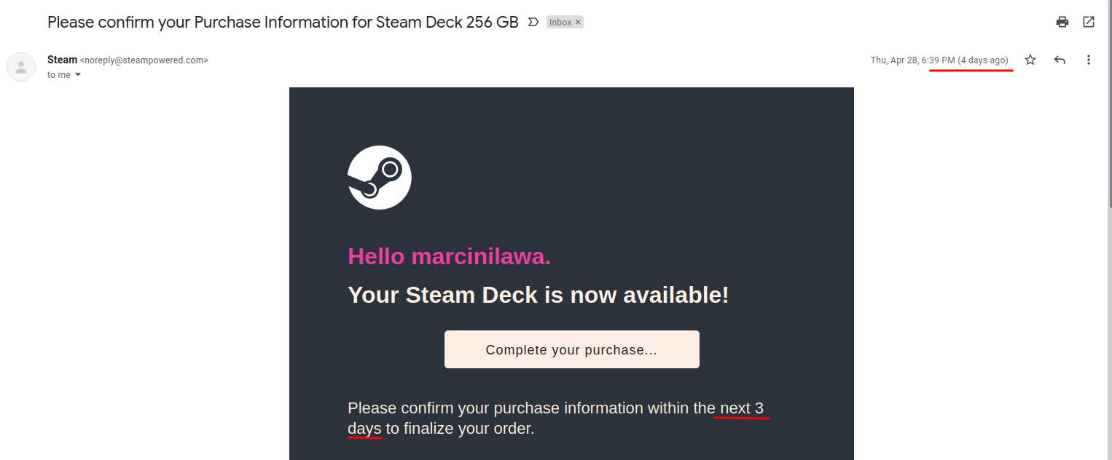Click the sender name 'Steam'
Screen dimensions: 1112x460
coord(62,60)
